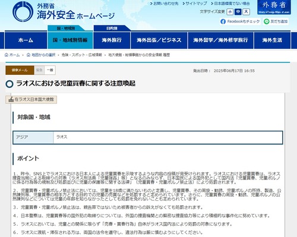The width and height of the screenshot is (297, 237).
Task: Click 地図からの選択 breadcrumb link
Action: tap(43, 55)
